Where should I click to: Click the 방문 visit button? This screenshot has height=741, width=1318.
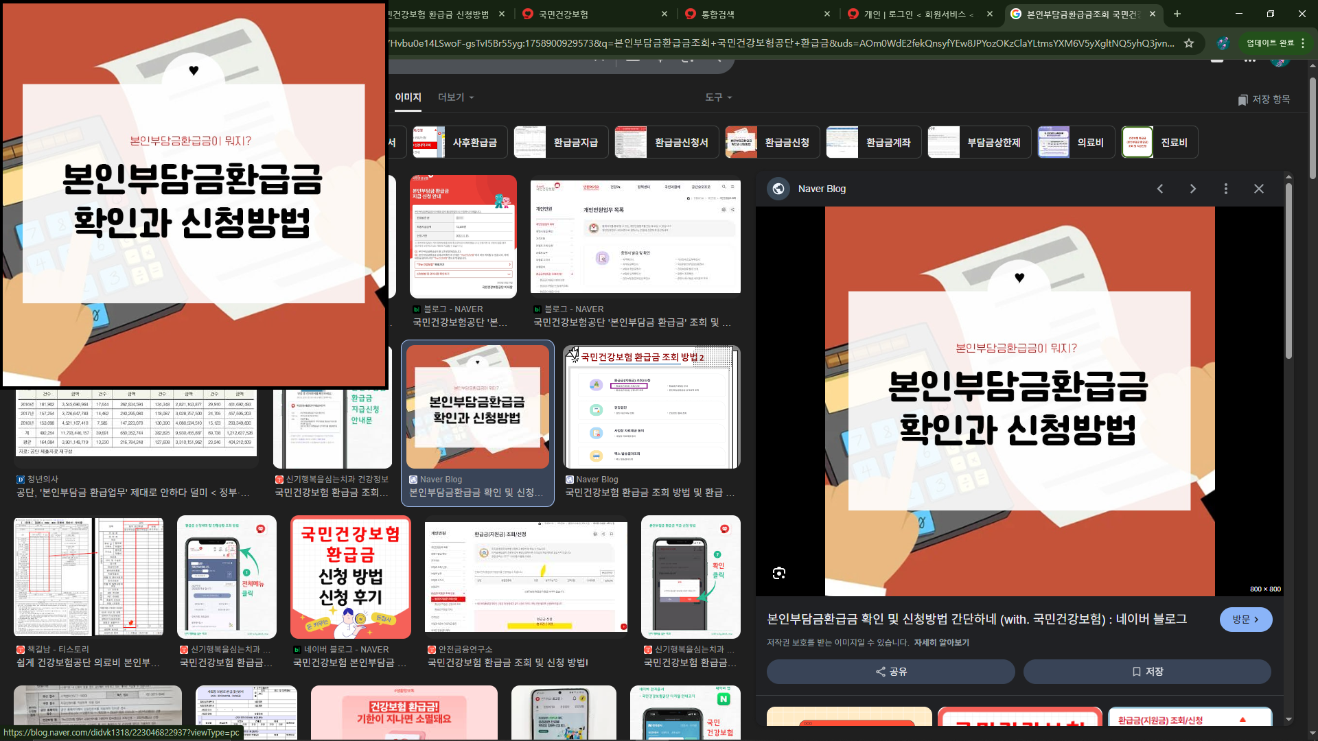[1245, 620]
